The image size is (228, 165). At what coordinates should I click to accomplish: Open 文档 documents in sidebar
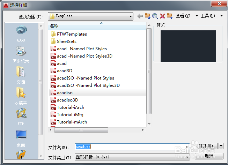(21, 75)
